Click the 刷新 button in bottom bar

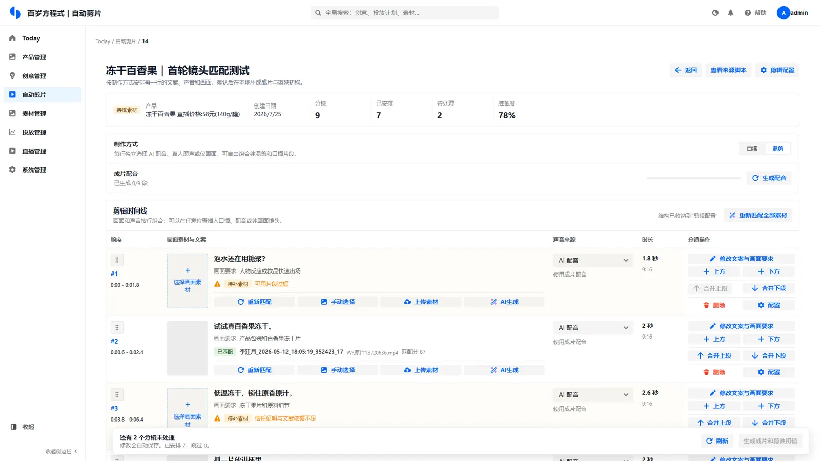coord(717,441)
